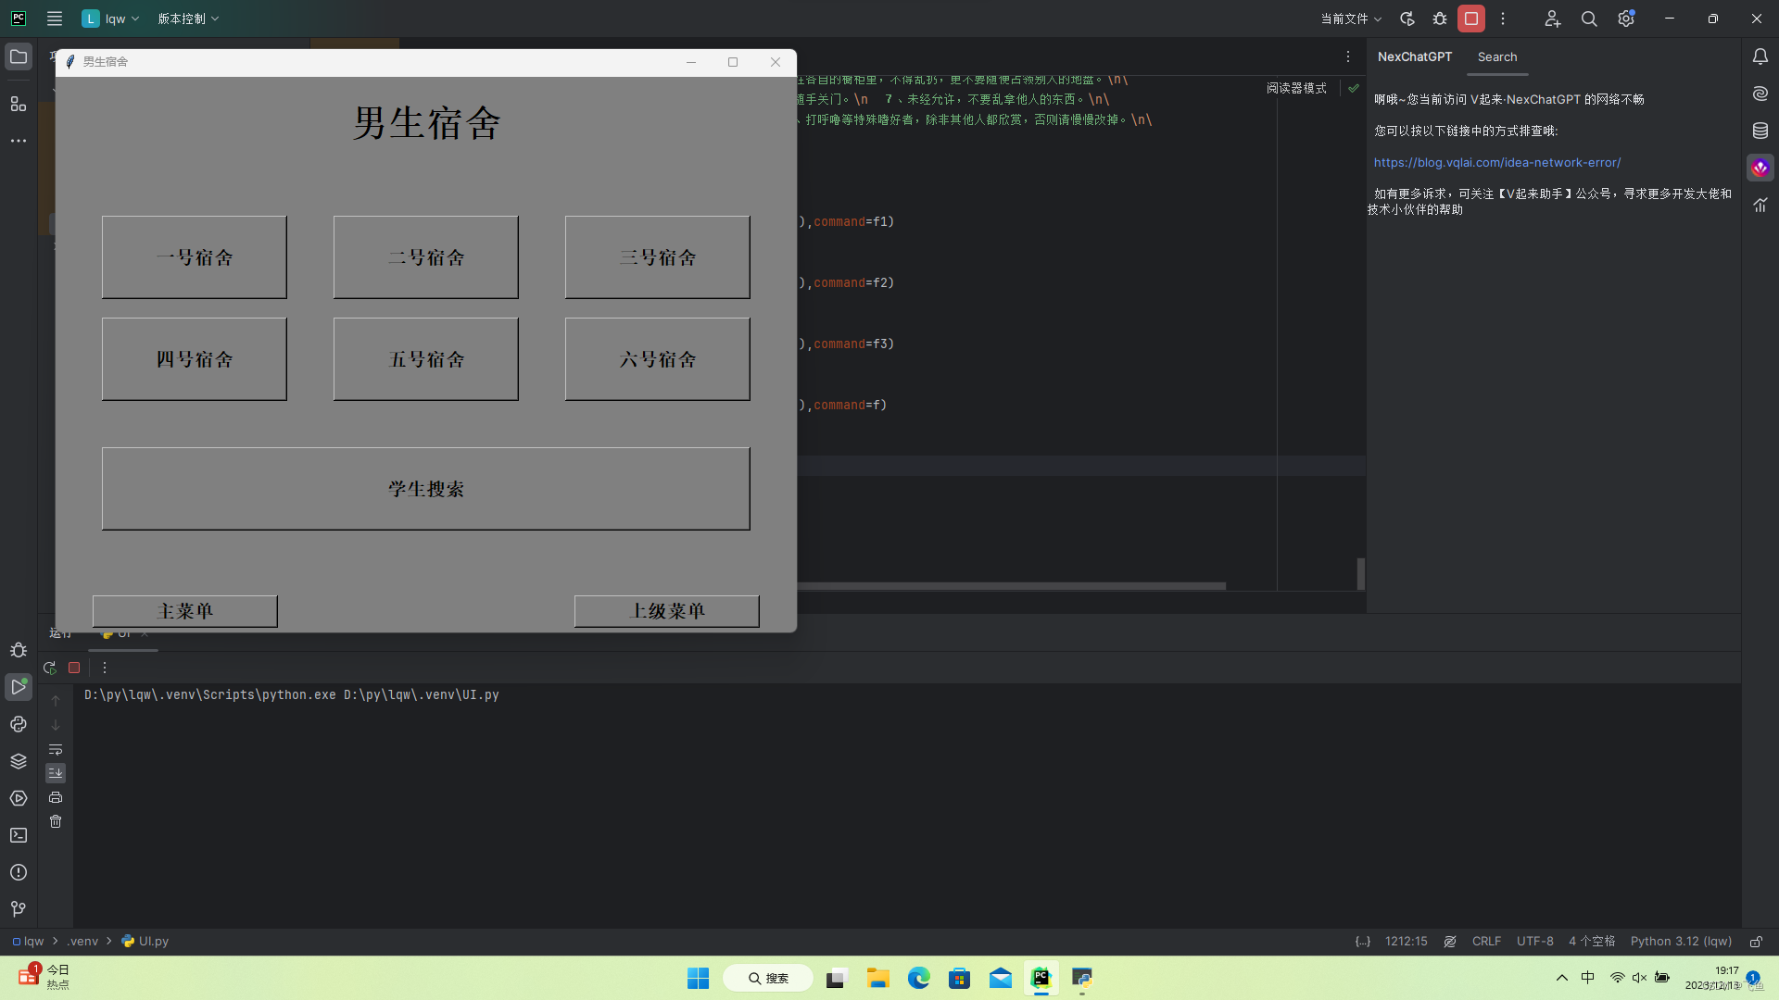Open Search Everywhere magnifier icon
Image resolution: width=1779 pixels, height=1000 pixels.
coord(1589,19)
